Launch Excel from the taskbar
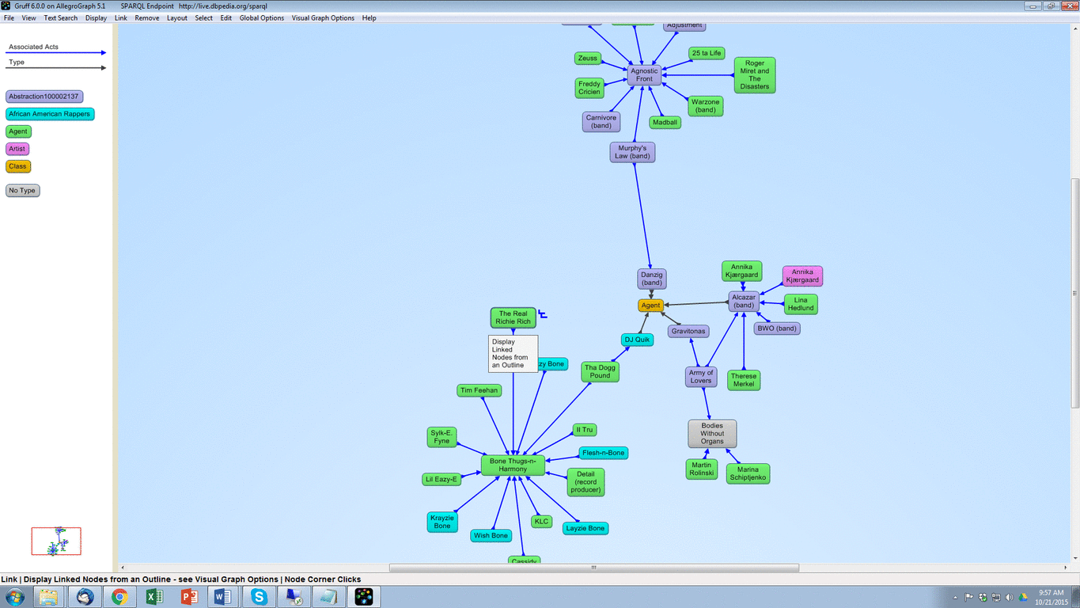Viewport: 1080px width, 608px height. tap(154, 596)
